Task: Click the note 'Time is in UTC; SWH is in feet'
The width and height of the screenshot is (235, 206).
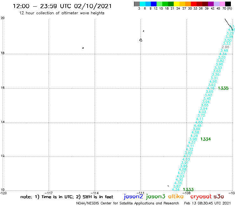Action: [67, 197]
